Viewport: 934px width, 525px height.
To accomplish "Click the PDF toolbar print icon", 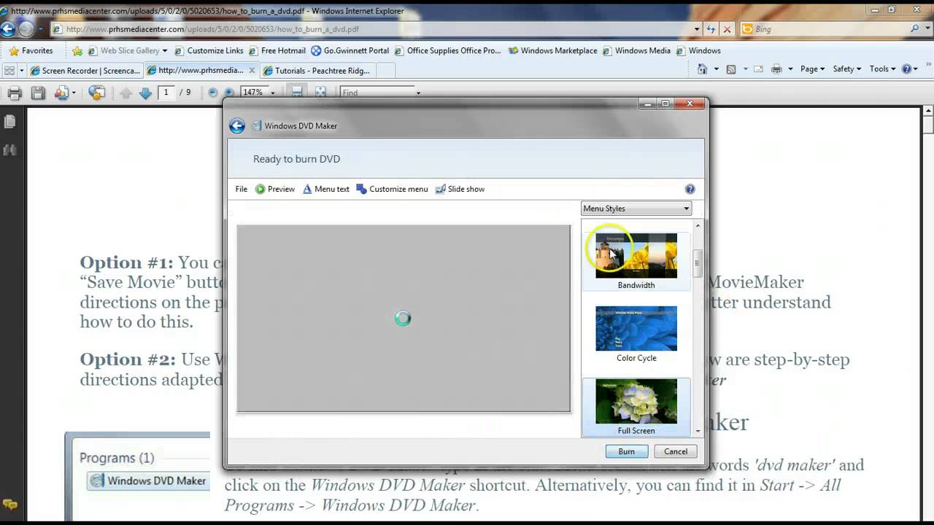I will [x=14, y=93].
